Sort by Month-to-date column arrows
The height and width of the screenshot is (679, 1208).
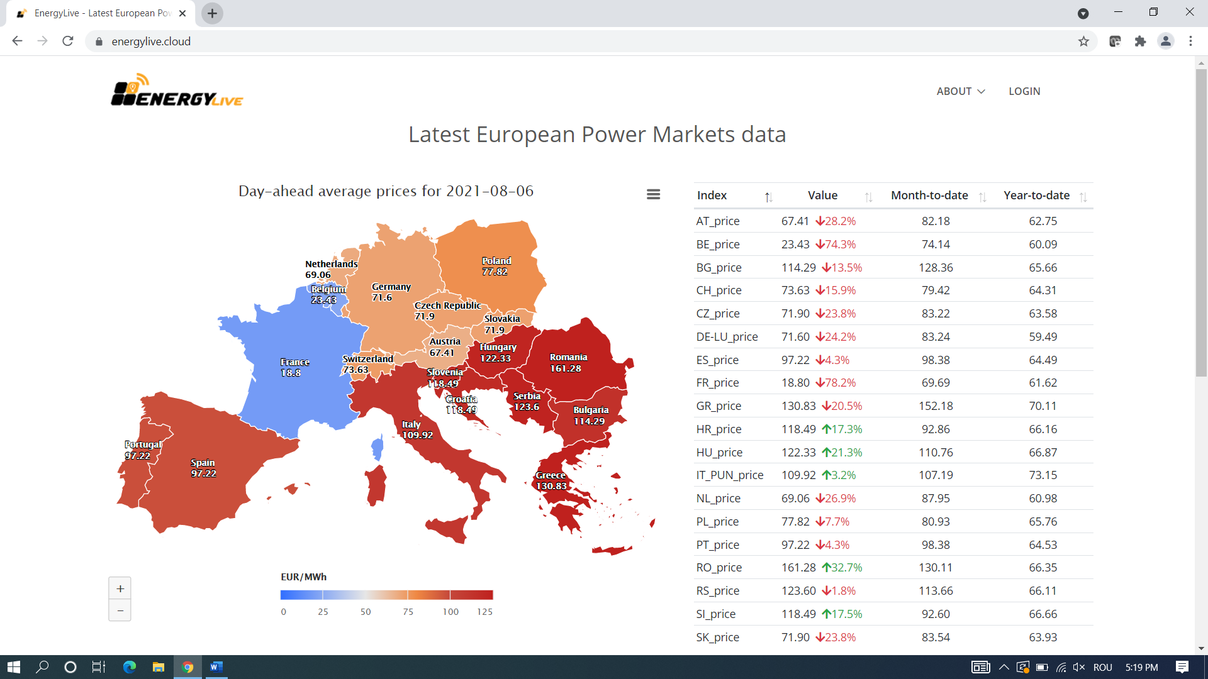click(x=982, y=197)
